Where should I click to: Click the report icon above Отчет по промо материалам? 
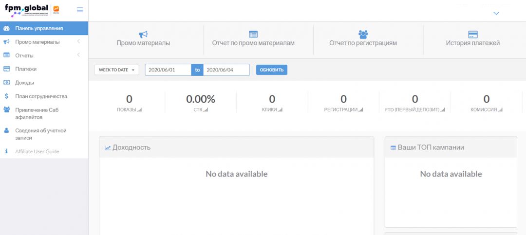253,34
